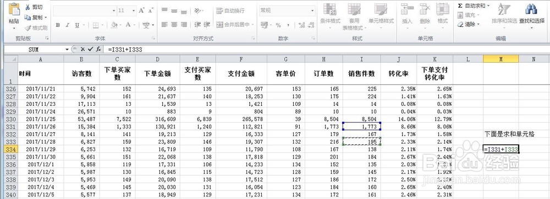Expand the Copy dropdown arrow
The width and height of the screenshot is (550, 199).
pos(46,17)
